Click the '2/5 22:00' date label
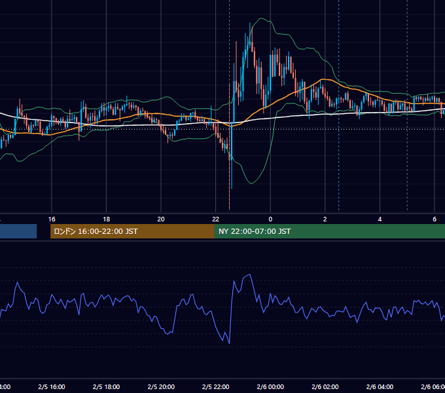 (216, 386)
